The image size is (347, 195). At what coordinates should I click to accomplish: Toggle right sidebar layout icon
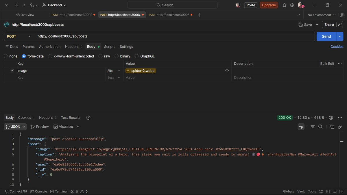[x=342, y=191]
